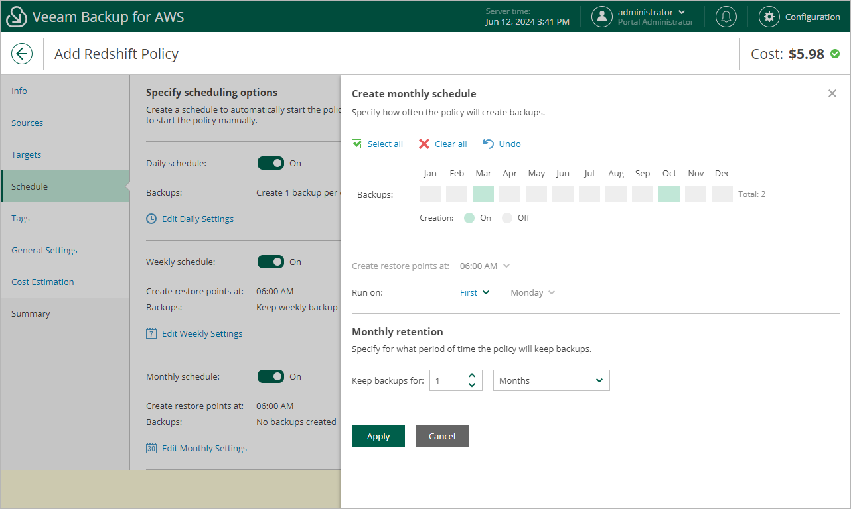Click the Apply button

378,436
